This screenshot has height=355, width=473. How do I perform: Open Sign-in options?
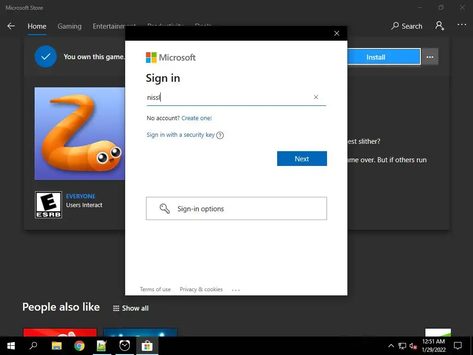click(x=236, y=208)
